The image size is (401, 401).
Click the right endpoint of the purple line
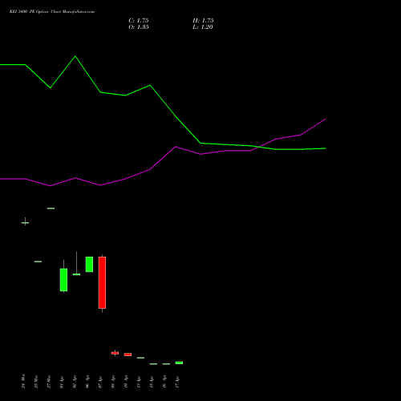[x=326, y=119]
